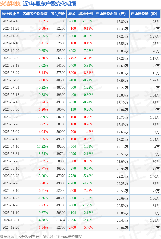Click the 数据来源 footer disclaimer text
Screen dimensions: 161x239
[41, 236]
